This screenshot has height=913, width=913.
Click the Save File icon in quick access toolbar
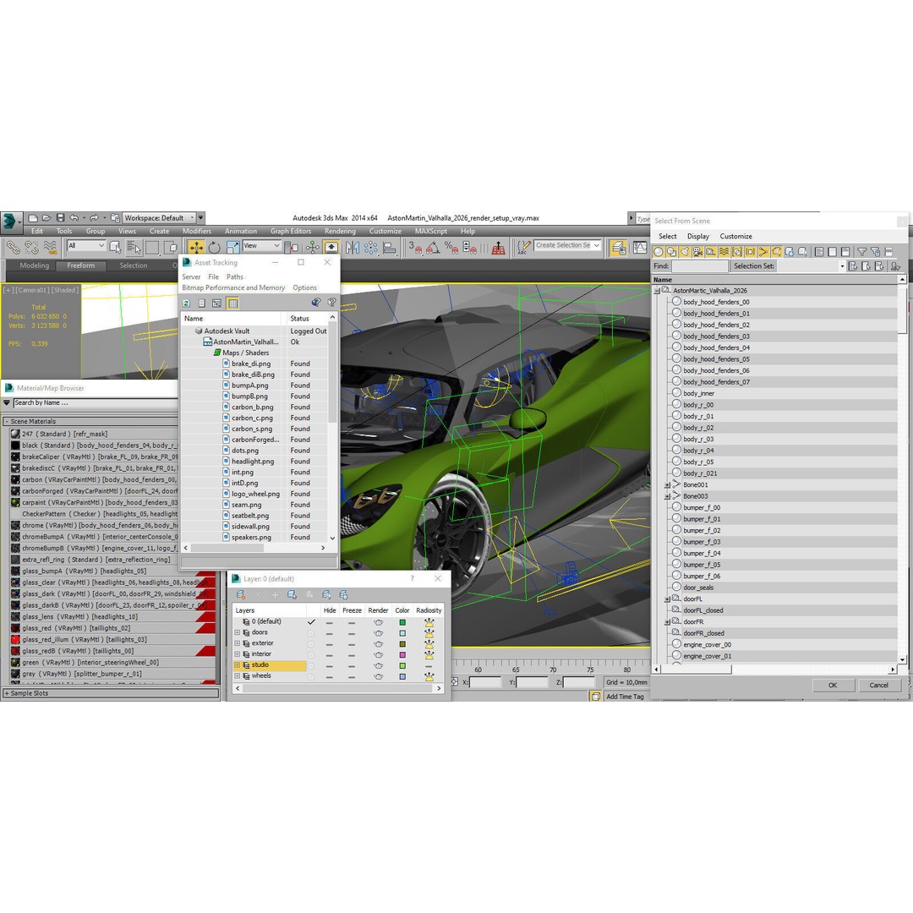click(60, 218)
